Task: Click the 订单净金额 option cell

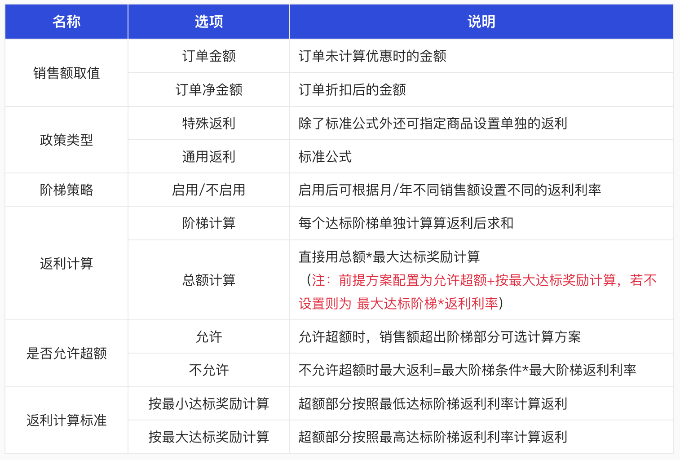Action: 209,89
